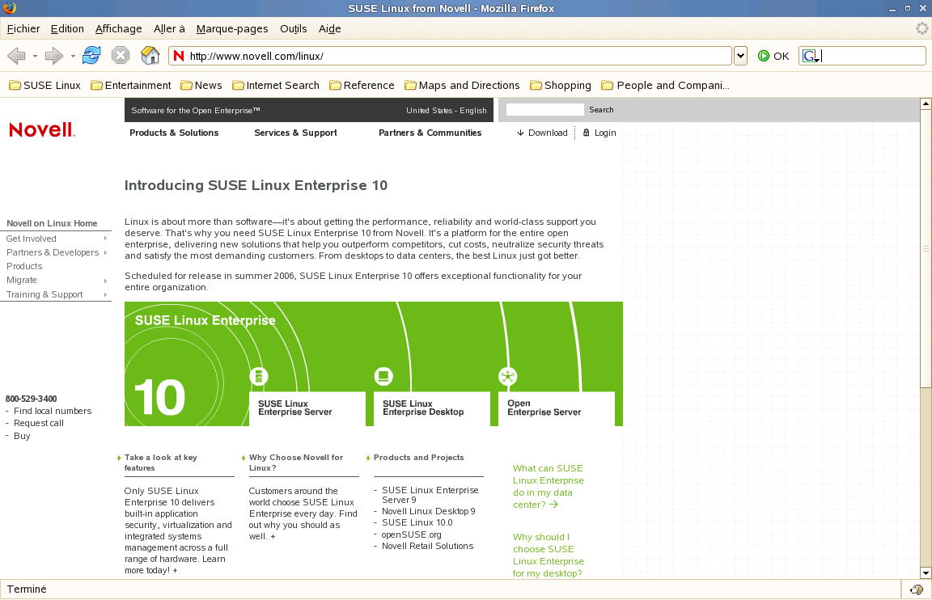Open the Aller à menu

tap(169, 28)
